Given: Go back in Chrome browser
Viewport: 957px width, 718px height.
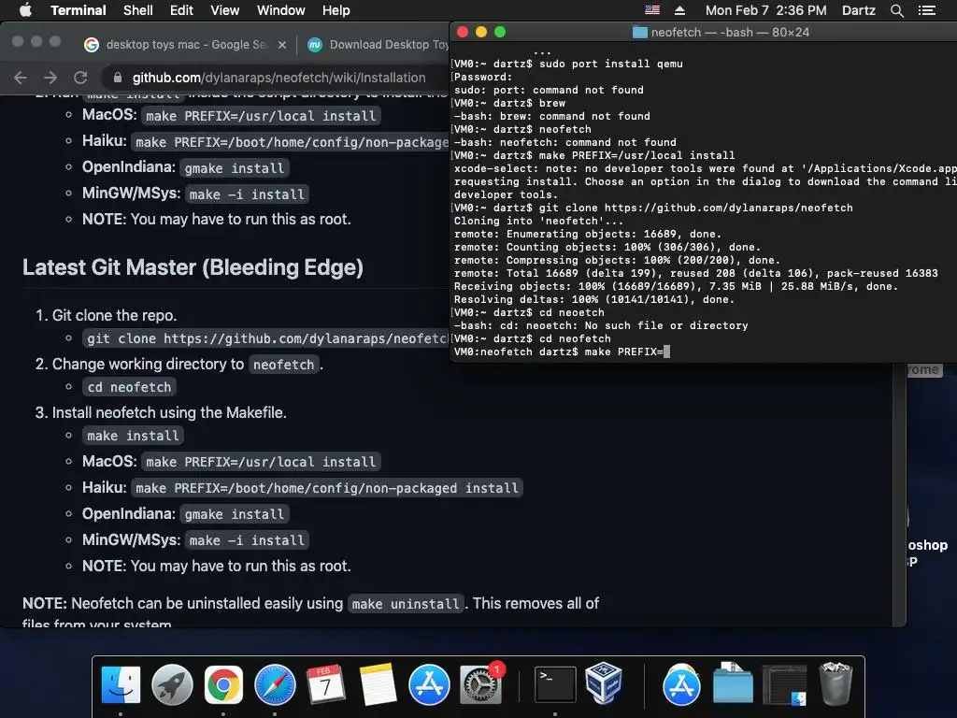Looking at the screenshot, I should tap(21, 78).
